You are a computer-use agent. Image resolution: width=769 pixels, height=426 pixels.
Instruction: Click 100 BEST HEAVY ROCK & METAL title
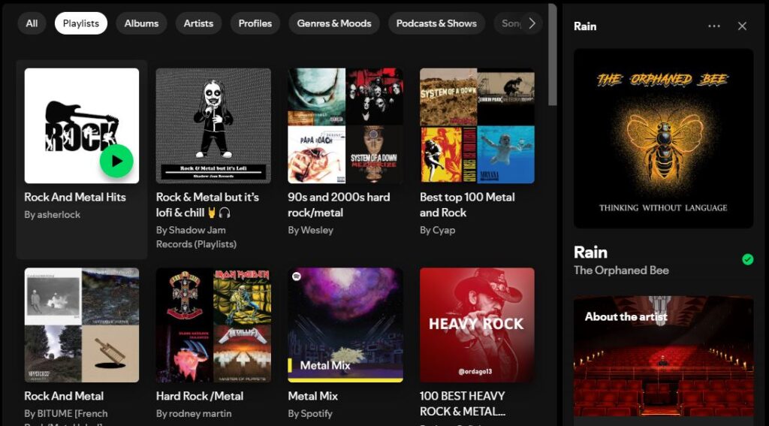[463, 403]
